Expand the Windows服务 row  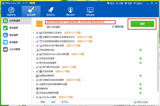pos(34,97)
